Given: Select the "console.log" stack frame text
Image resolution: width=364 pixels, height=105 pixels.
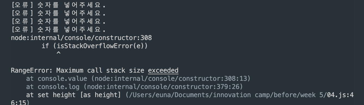Looking at the screenshot, I should point(58,87).
